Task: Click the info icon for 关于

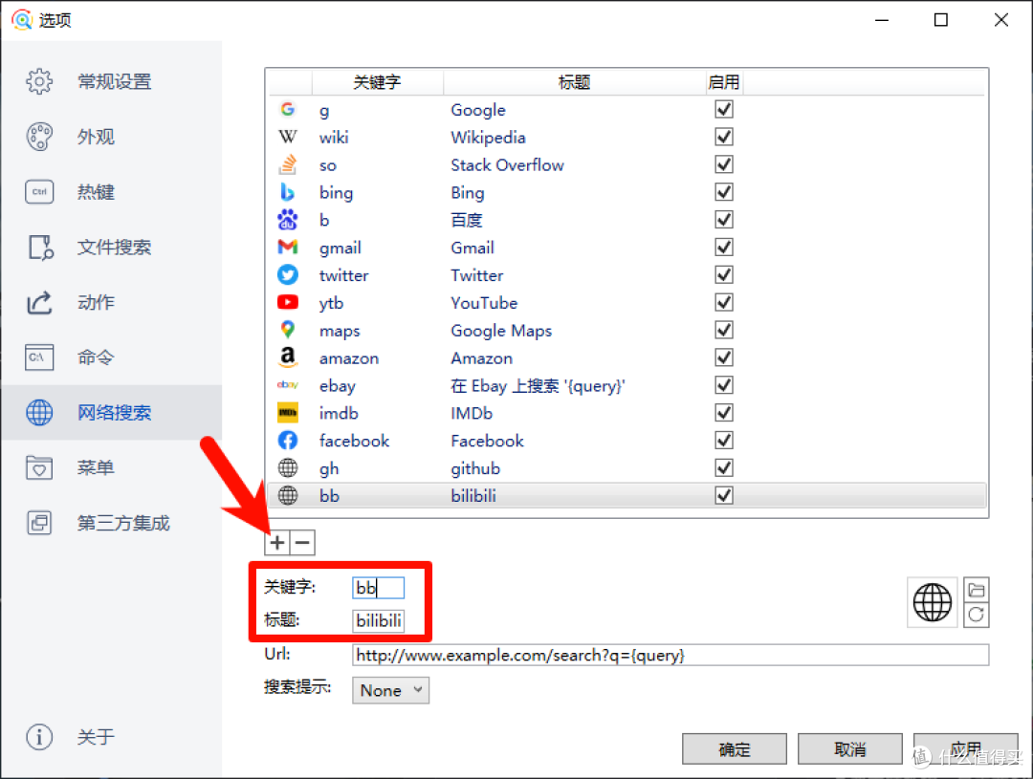Action: tap(39, 736)
